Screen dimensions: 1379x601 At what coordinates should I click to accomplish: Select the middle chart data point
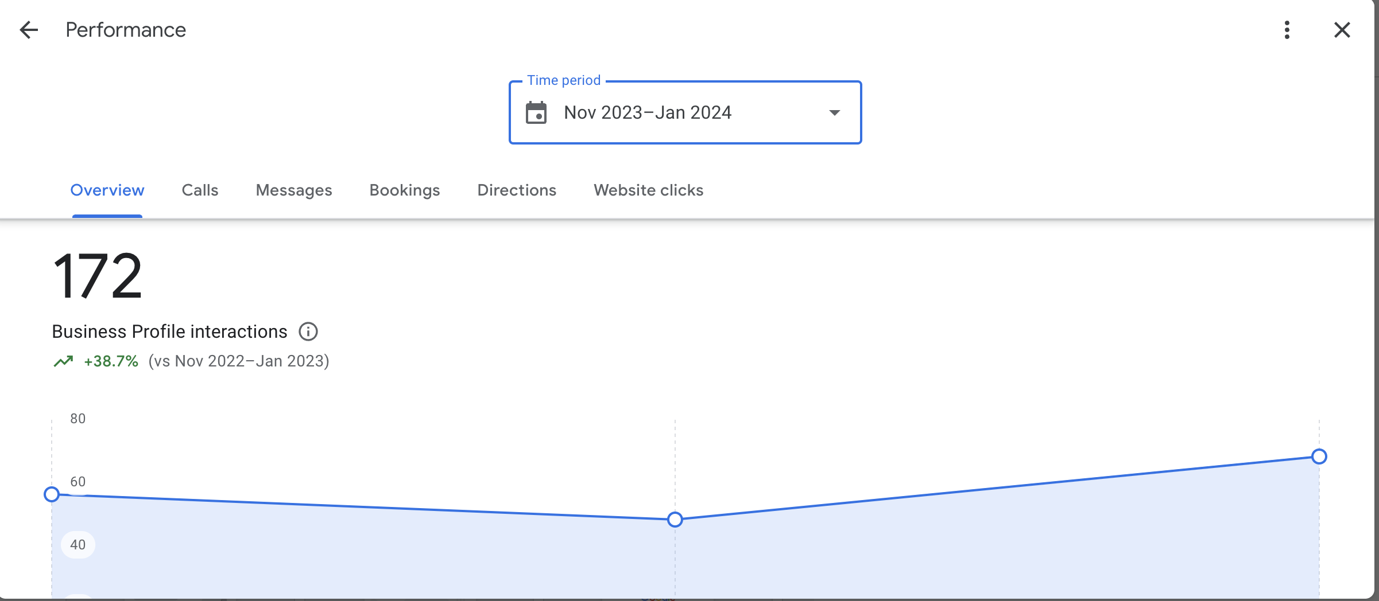click(x=675, y=520)
